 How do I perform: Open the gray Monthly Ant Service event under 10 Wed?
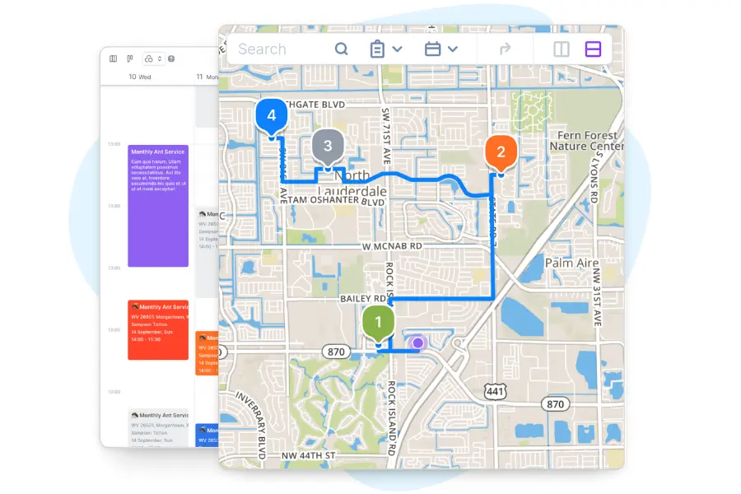pos(158,426)
